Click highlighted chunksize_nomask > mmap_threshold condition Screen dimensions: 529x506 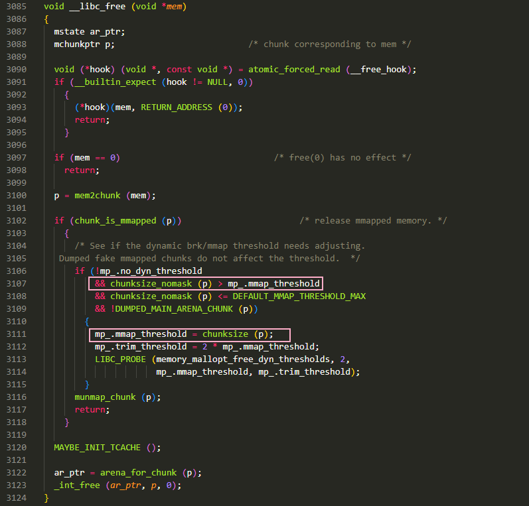click(205, 284)
